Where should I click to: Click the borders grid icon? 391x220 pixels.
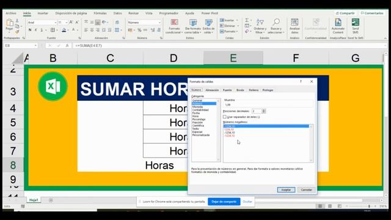(x=53, y=30)
